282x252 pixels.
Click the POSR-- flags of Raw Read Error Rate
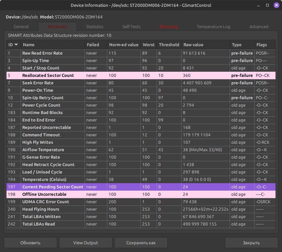[x=262, y=53]
